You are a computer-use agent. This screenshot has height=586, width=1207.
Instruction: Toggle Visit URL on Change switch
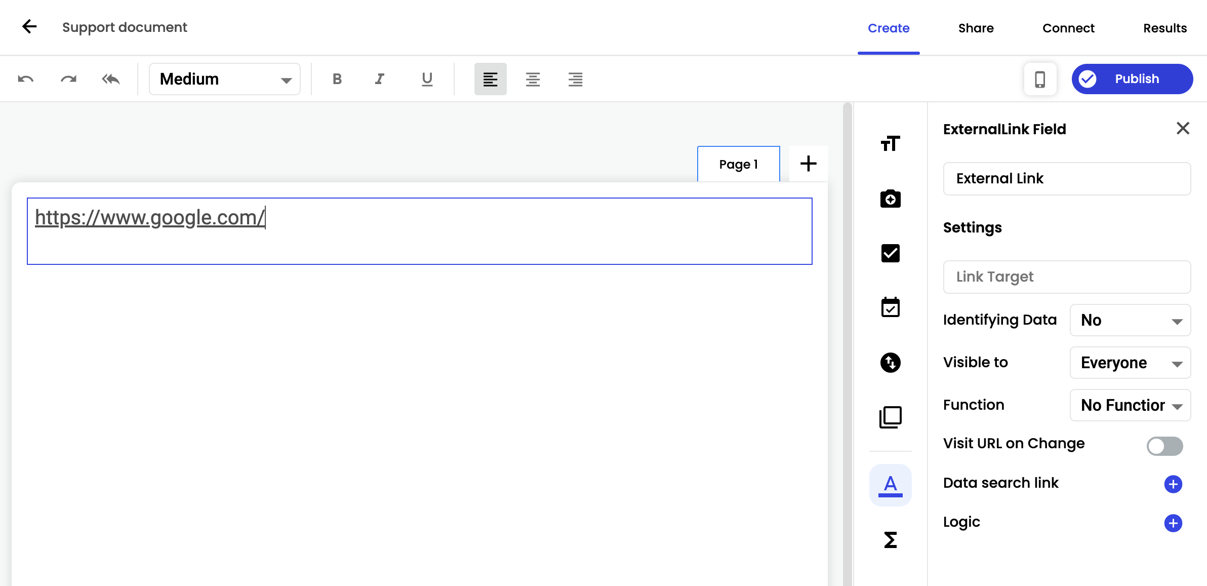1164,446
